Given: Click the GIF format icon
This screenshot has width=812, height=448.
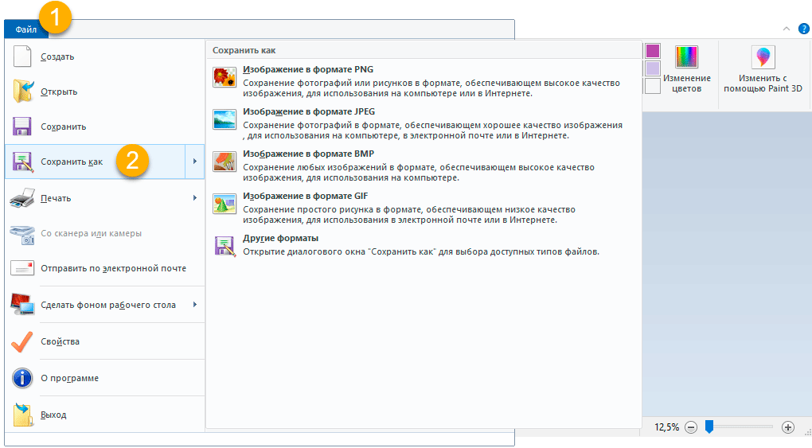Looking at the screenshot, I should [224, 204].
